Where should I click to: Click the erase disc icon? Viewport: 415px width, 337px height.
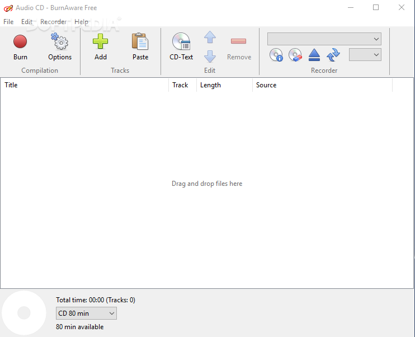pyautogui.click(x=295, y=55)
